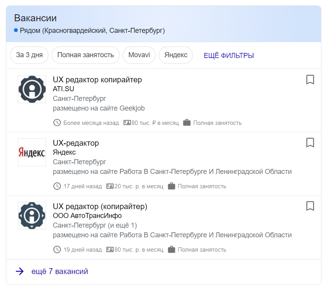Filter vacancies by Яндекс chip

[x=176, y=55]
